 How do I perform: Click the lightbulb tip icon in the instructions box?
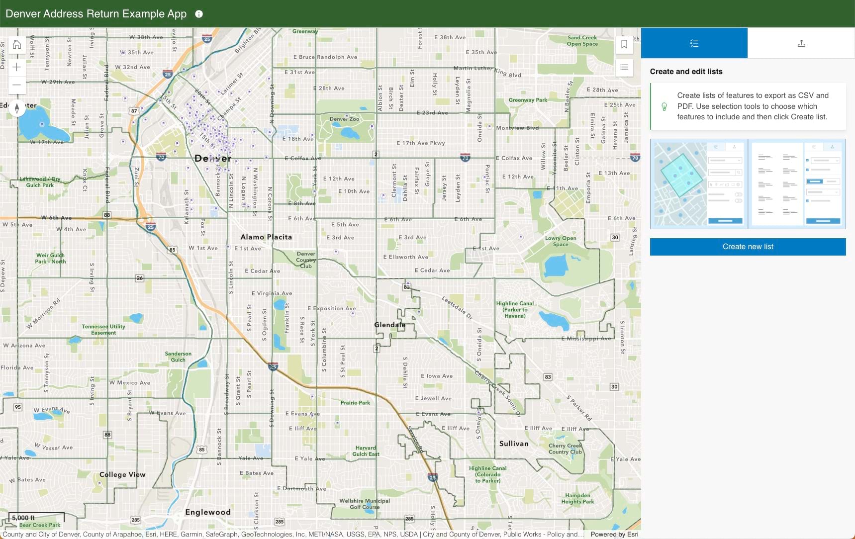coord(665,106)
